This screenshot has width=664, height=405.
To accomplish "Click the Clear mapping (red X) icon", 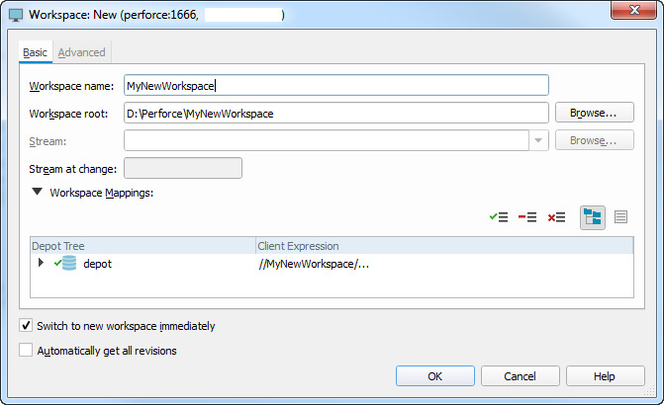I will coord(556,216).
